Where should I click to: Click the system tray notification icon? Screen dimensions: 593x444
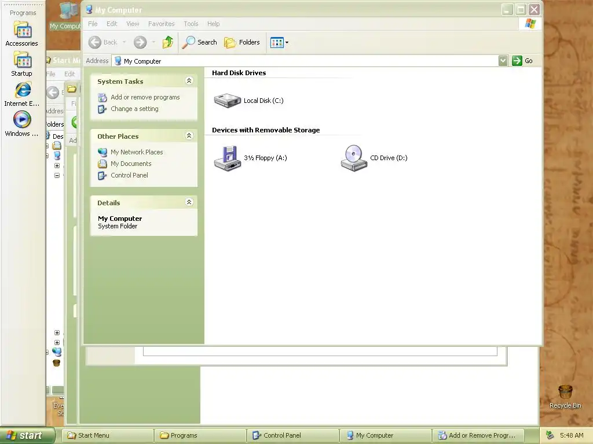550,435
